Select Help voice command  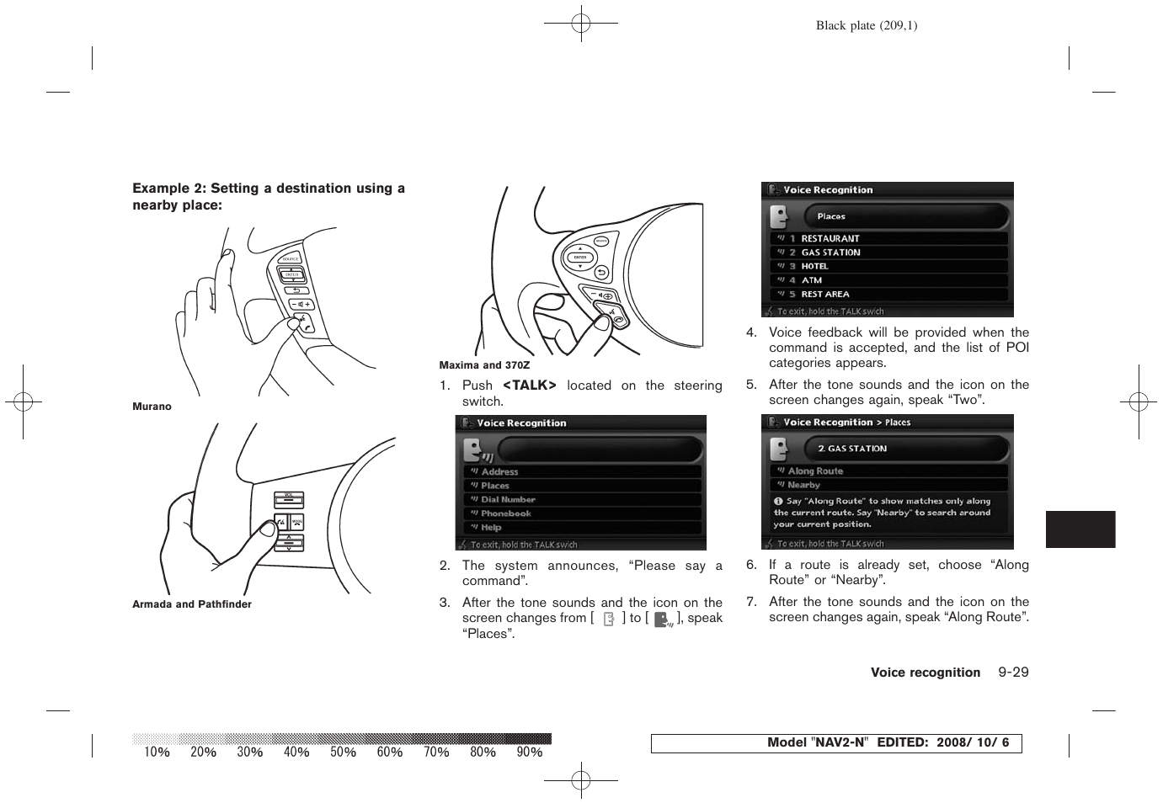click(583, 528)
